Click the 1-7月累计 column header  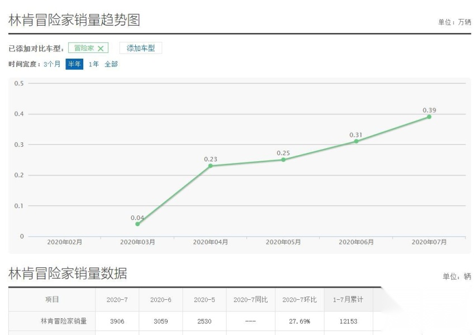click(x=348, y=300)
